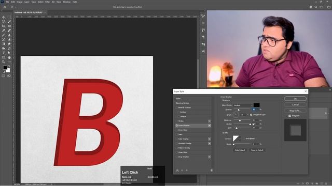Screen dimensions: 332x186
Task: Toggle the Anti-aliased checkbox
Action: tap(243, 138)
